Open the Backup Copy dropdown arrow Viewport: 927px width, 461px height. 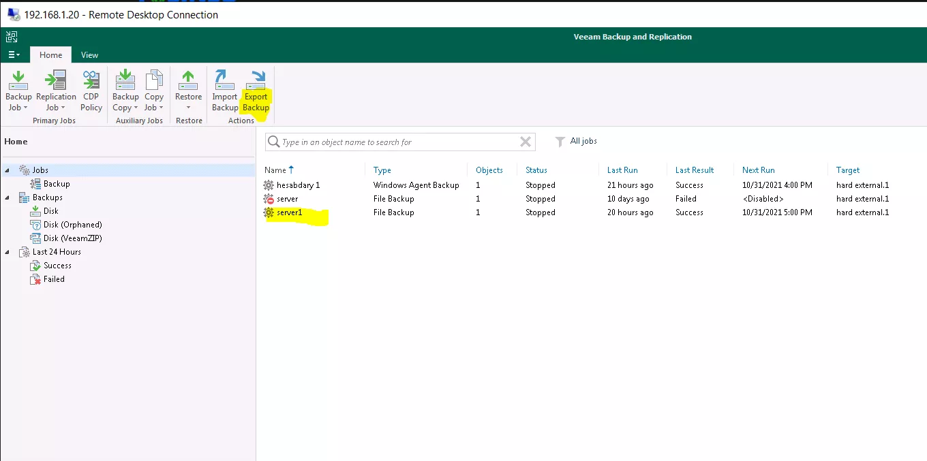coord(136,108)
